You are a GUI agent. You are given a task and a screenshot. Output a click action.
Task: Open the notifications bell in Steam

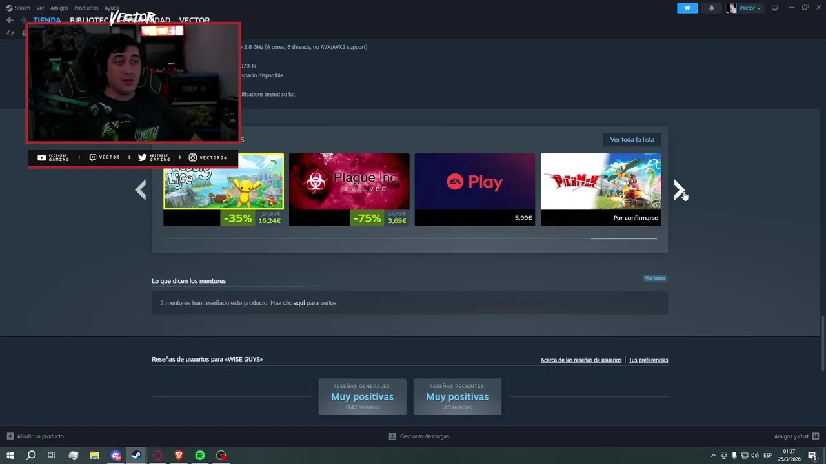(711, 8)
